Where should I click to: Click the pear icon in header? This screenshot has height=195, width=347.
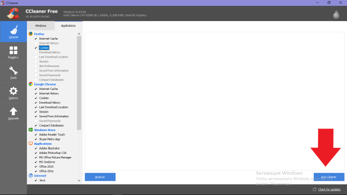coord(336,14)
